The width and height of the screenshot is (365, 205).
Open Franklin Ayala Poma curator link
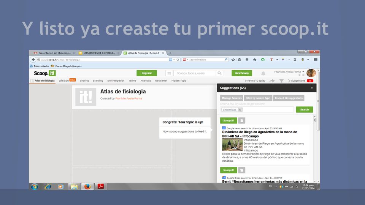[129, 99]
